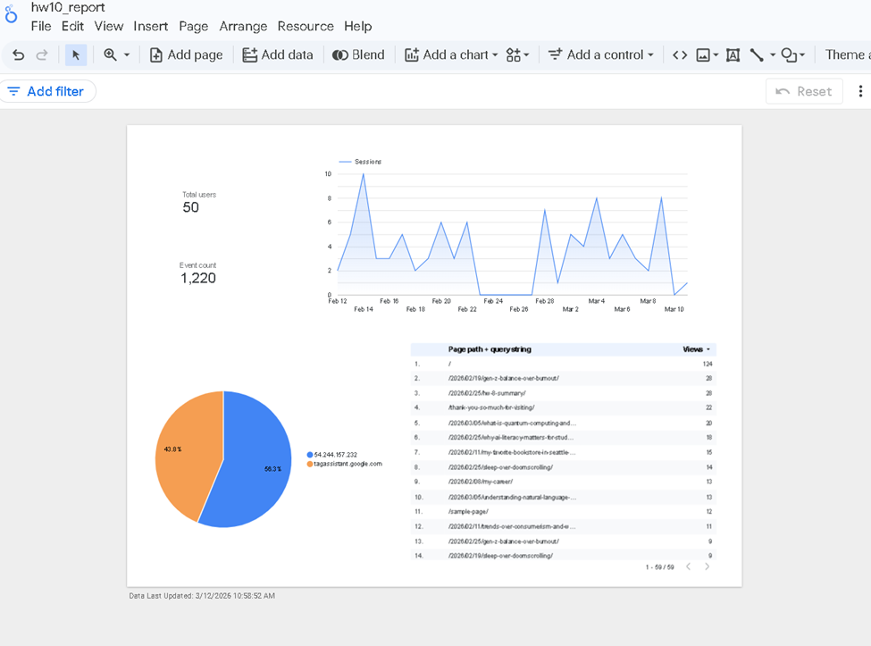This screenshot has height=646, width=871.
Task: Select the text box tool
Action: (733, 55)
